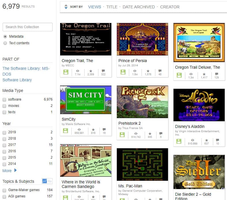This screenshot has width=227, height=200.
Task: Check the movies media type filter
Action: [4, 106]
